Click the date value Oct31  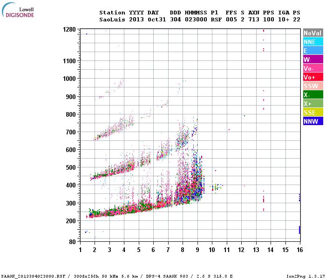(157, 20)
